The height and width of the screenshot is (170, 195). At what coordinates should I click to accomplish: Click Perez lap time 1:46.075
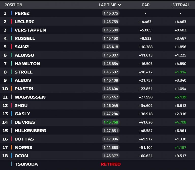click(111, 13)
